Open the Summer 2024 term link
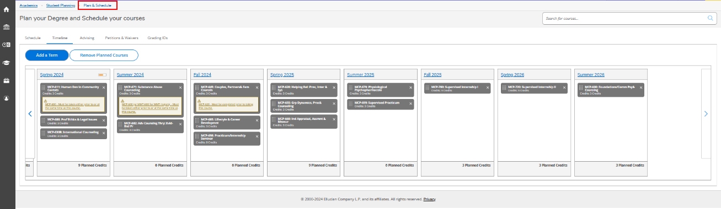This screenshot has height=209, width=721. coord(130,74)
